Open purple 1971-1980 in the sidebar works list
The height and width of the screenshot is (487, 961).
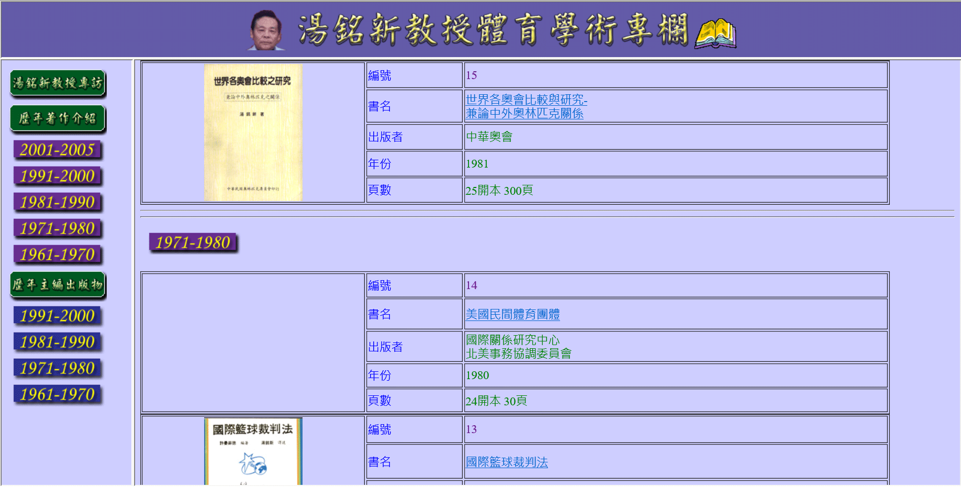tap(58, 229)
